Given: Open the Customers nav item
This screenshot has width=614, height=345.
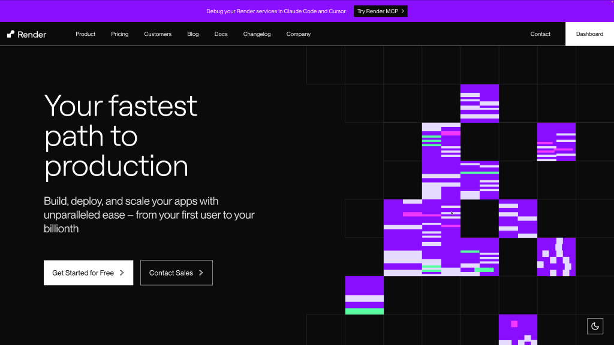Looking at the screenshot, I should (158, 34).
